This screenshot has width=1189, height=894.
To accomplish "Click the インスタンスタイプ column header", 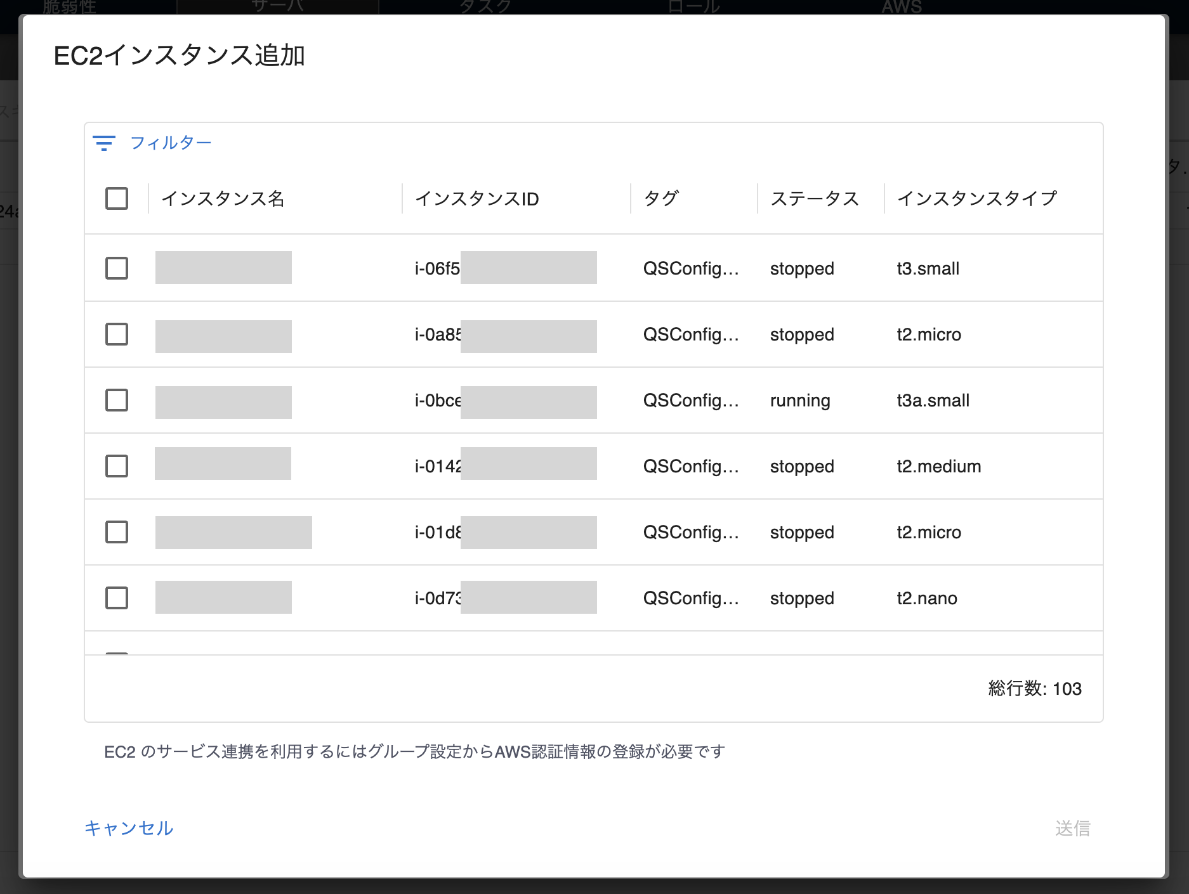I will [x=977, y=198].
